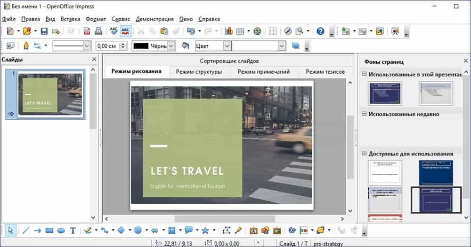Close the Фоны страниц panel
Screen dimensions: 471x247
click(466, 61)
